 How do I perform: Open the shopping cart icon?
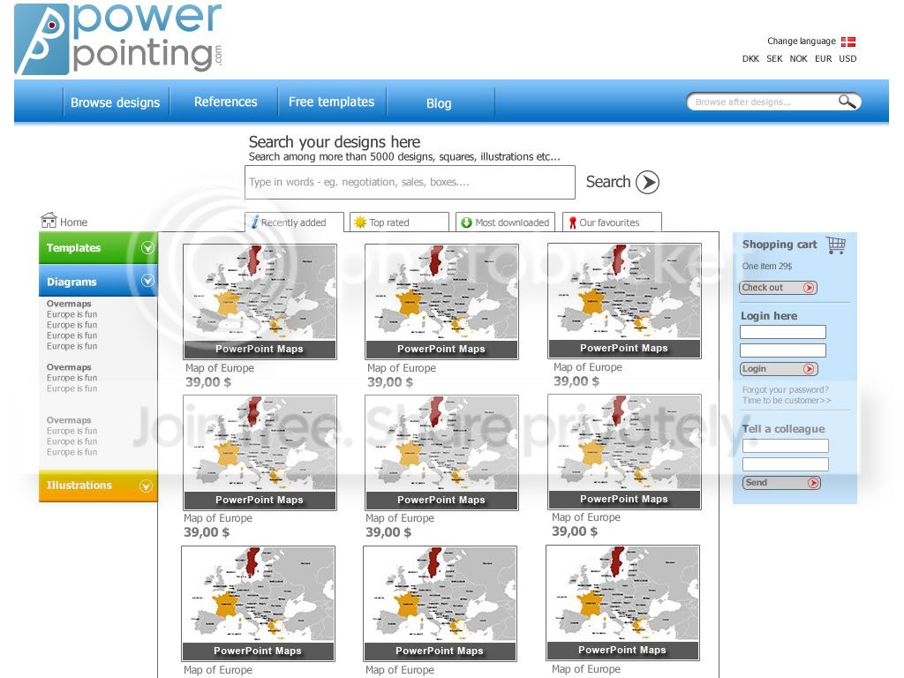tap(836, 245)
